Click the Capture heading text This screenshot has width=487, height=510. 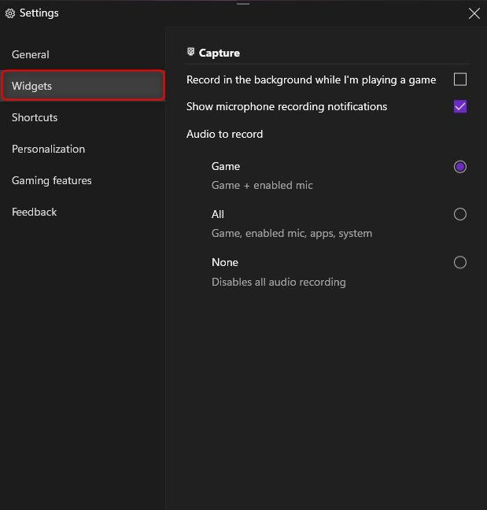(x=220, y=53)
